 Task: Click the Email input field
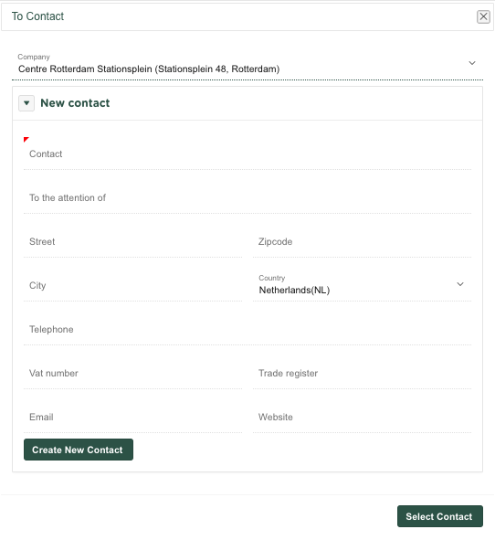coord(132,417)
